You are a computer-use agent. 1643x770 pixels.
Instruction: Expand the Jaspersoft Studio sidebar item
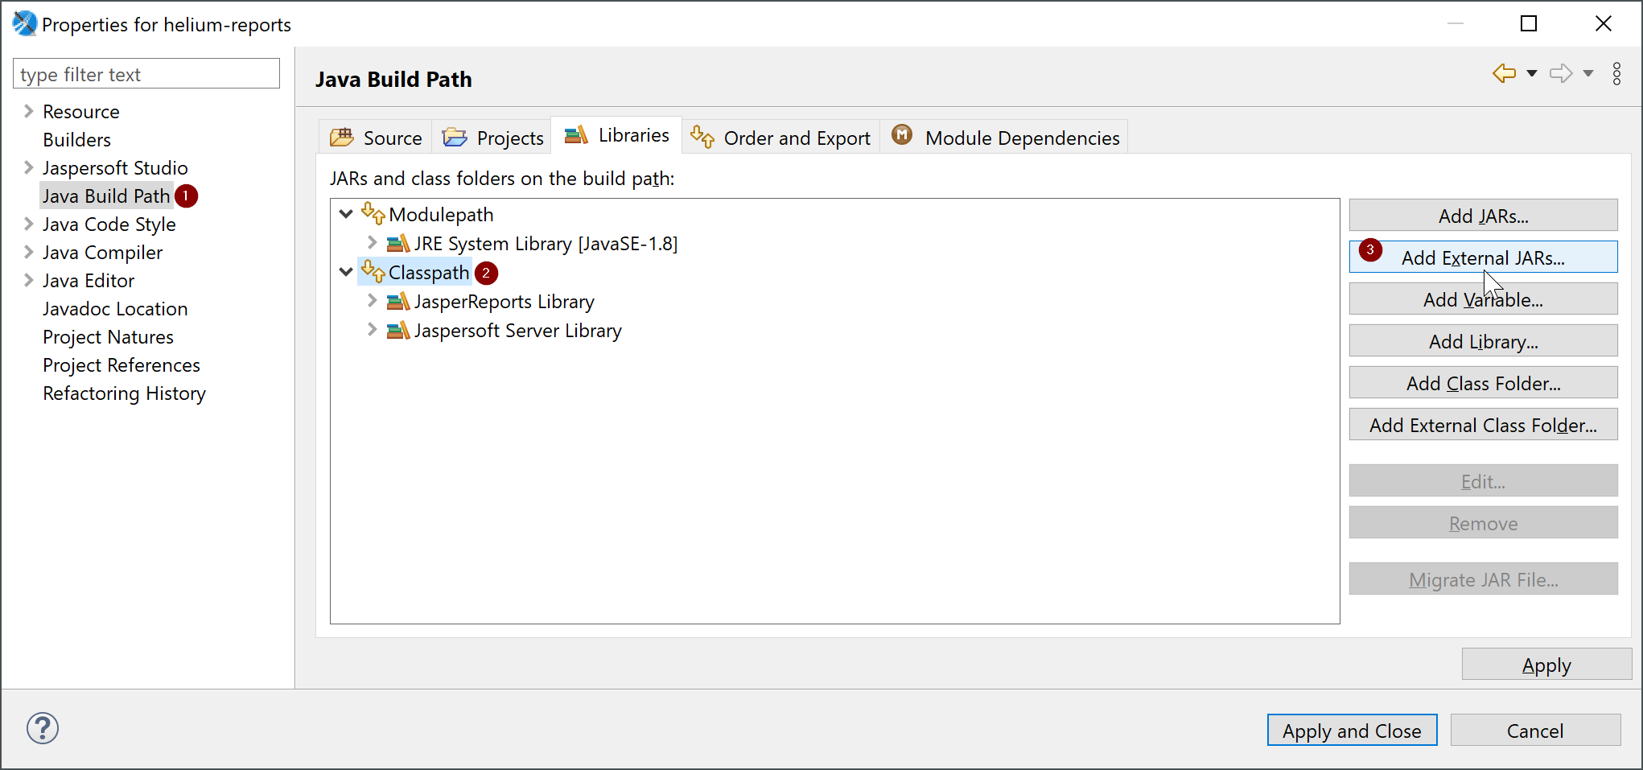(x=28, y=167)
